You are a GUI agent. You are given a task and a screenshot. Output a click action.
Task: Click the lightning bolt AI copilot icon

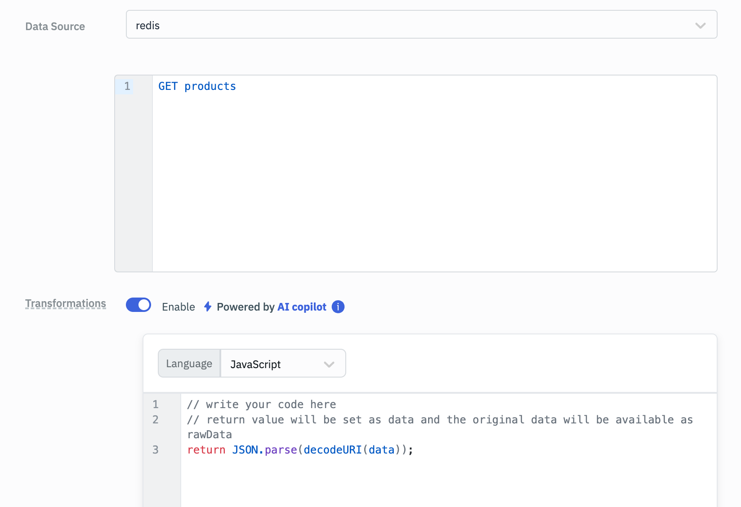[x=207, y=307]
